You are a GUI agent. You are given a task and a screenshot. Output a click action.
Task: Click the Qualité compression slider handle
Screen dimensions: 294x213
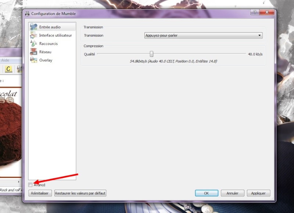(x=151, y=54)
